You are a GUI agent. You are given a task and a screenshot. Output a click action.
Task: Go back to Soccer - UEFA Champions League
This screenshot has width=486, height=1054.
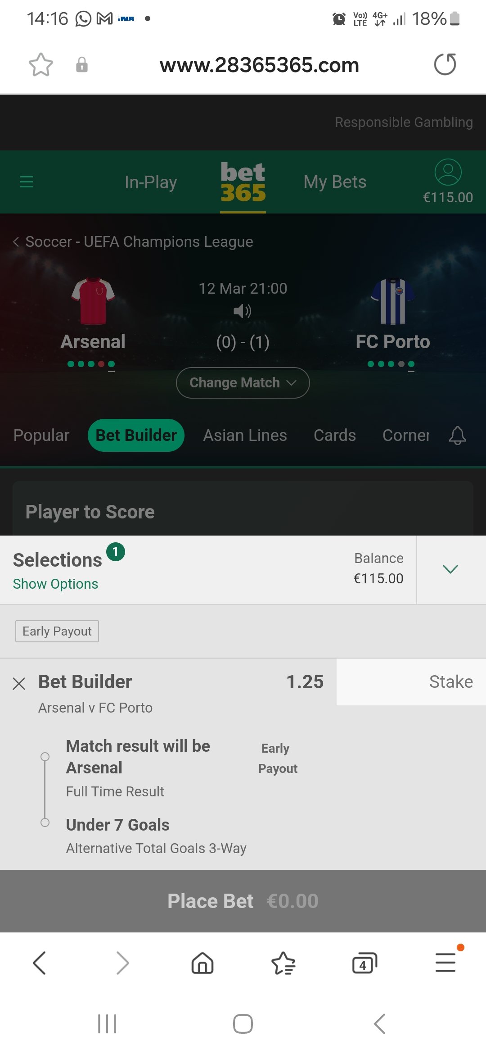coord(133,242)
